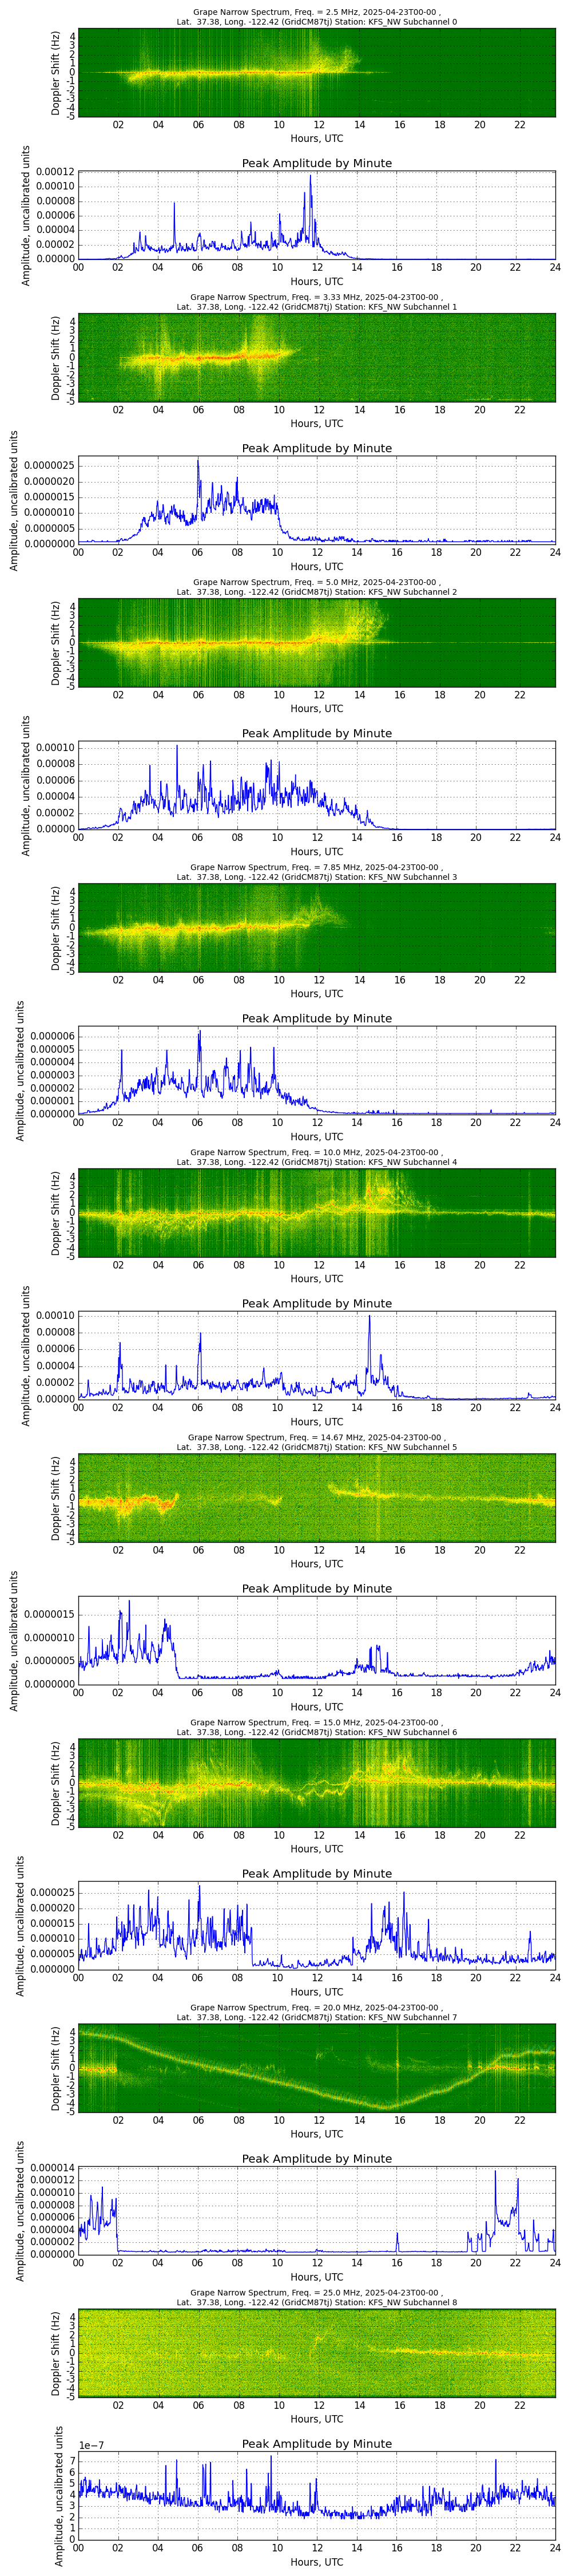Click 'Peak Amplitude by Minute' heading of 20.0 MHz chart
572x2576 pixels.
click(316, 2158)
